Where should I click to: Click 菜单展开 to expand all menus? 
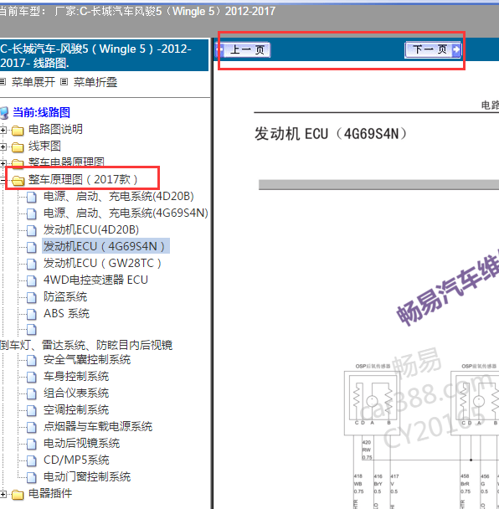point(33,82)
